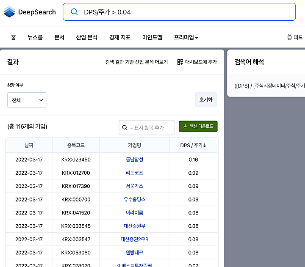Click stock code KRX:053080
305x267 pixels.
[76, 253]
